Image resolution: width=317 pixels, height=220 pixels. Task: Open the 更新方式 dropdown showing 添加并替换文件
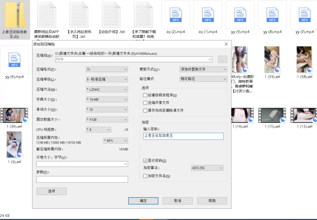tap(203, 69)
